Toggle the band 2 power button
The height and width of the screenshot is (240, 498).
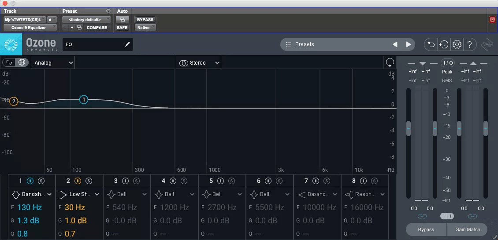coord(78,181)
